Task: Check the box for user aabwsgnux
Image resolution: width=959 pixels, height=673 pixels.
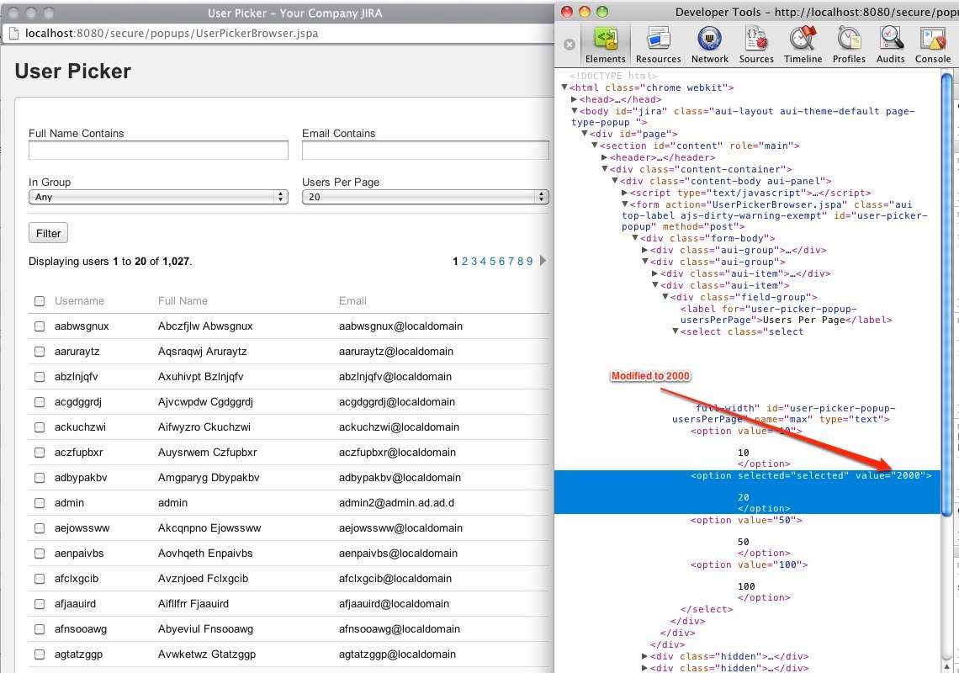Action: (40, 326)
